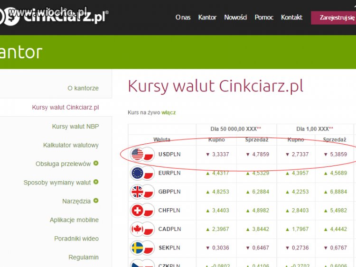Open Kursy walut Cinkciarz.pl sidebar link
The width and height of the screenshot is (356, 267).
(66, 107)
